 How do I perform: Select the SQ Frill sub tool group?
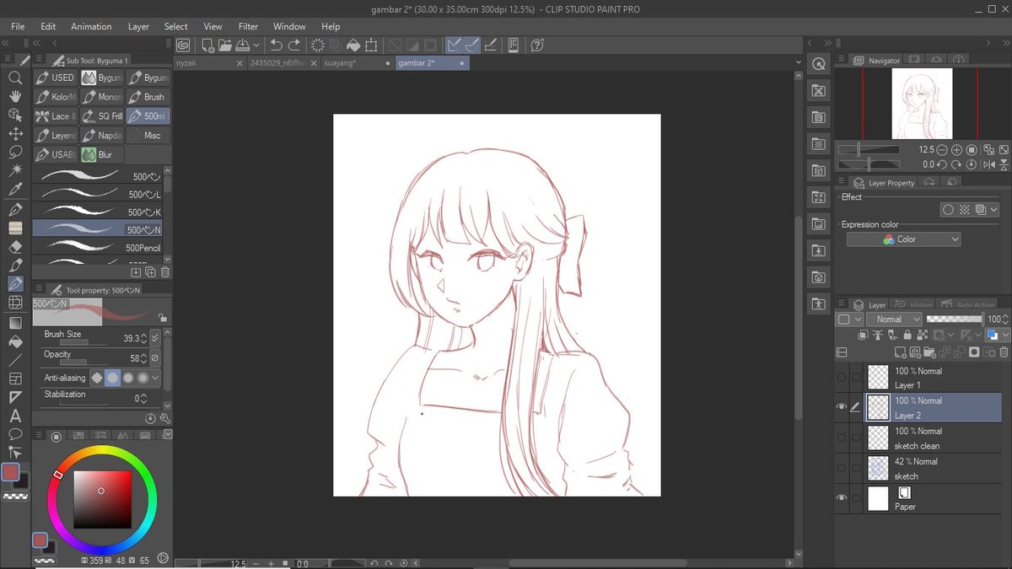click(102, 116)
